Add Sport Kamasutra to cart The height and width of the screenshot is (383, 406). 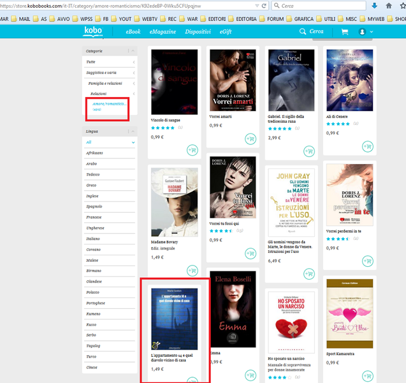[x=367, y=376]
